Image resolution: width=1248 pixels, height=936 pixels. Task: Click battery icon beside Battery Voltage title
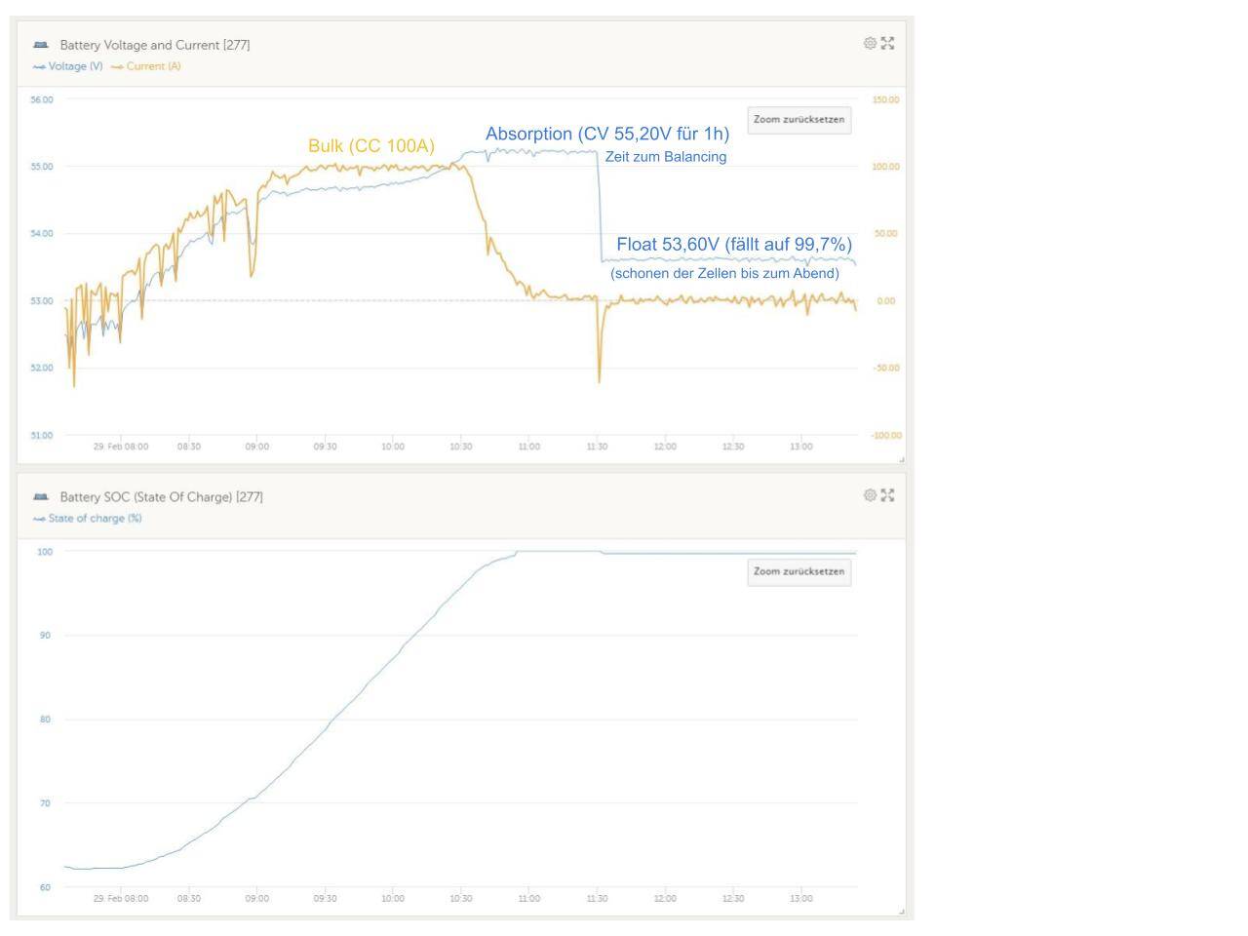(41, 45)
